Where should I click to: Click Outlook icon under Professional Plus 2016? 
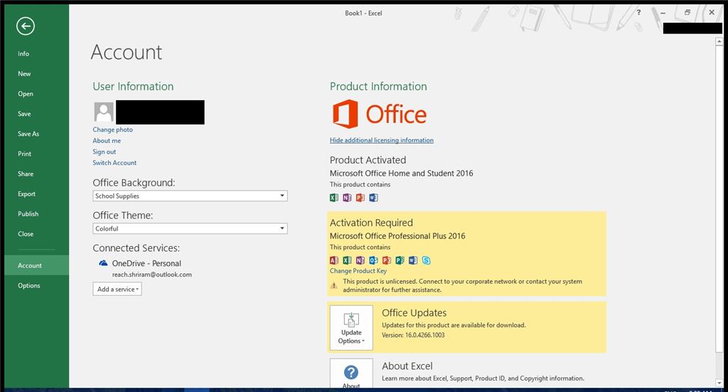[373, 260]
